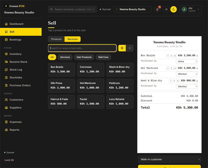208x168 pixels.
Task: Click the Iveson POS logo icon
Action: [x=6, y=6]
